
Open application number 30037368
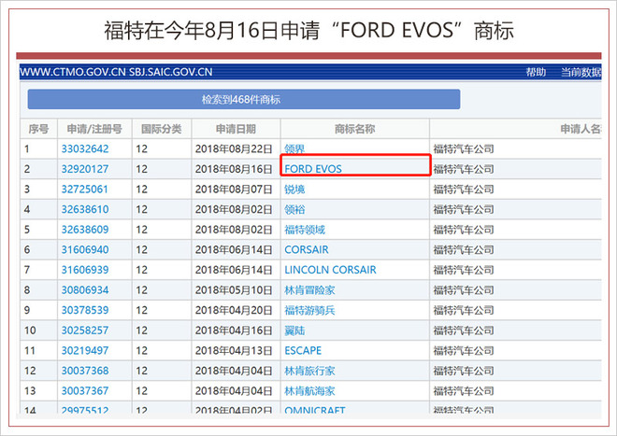tap(85, 371)
